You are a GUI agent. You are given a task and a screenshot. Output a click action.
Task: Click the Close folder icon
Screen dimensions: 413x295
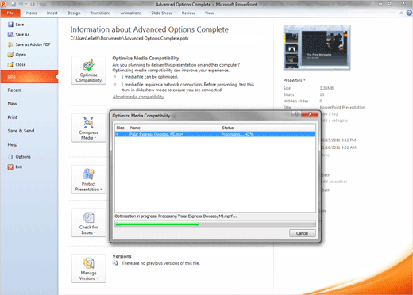click(x=10, y=64)
